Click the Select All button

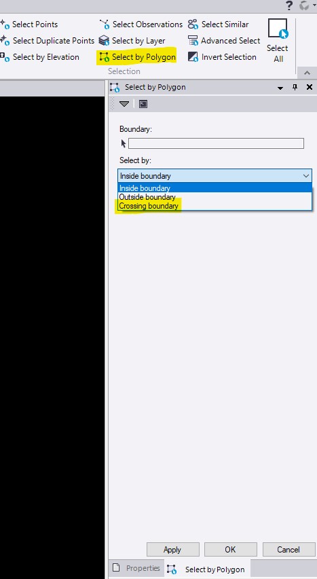point(278,41)
